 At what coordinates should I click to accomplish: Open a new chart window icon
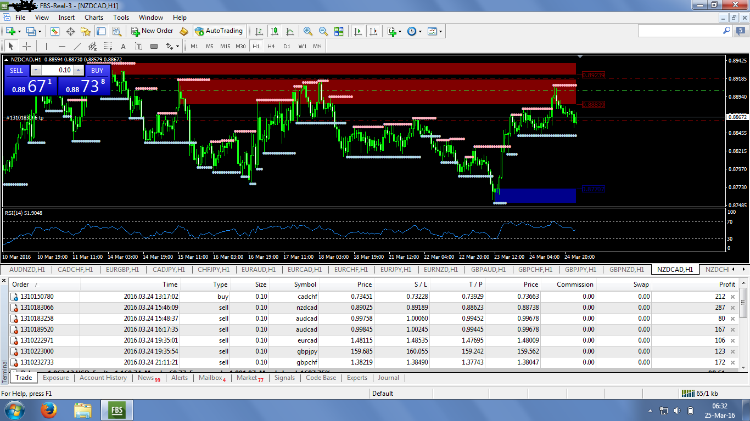click(11, 31)
